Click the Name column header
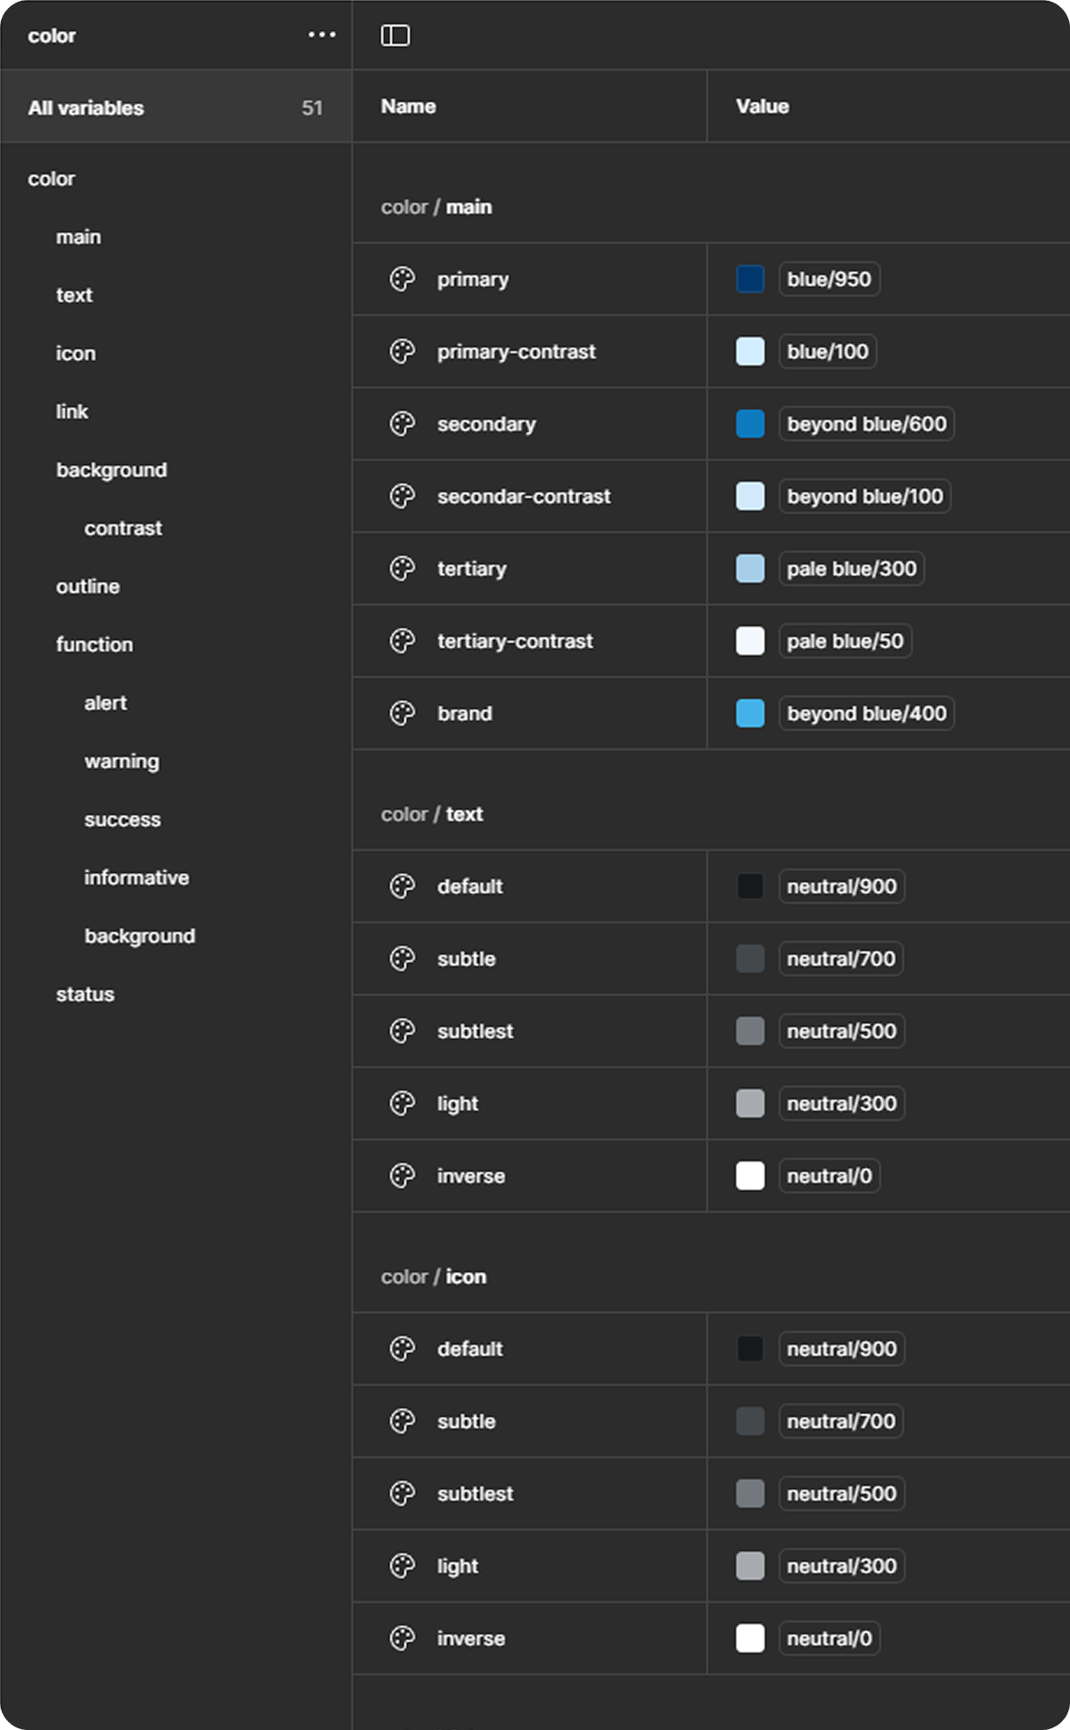 409,106
